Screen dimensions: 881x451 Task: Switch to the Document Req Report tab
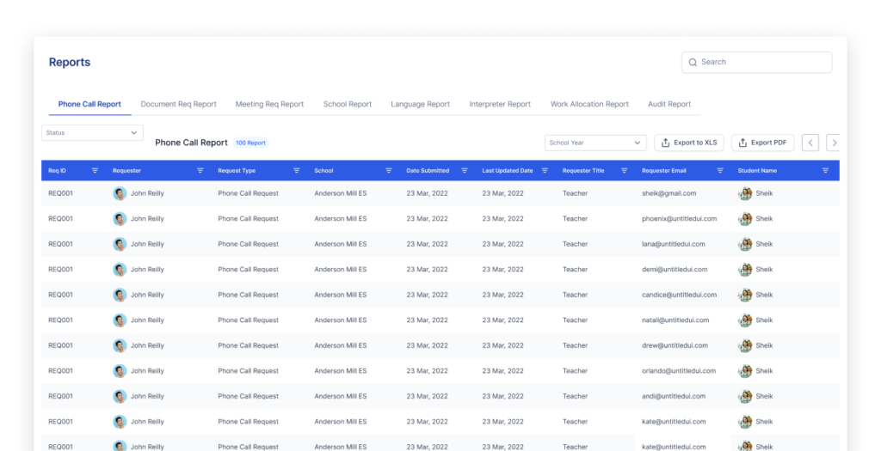pos(178,105)
